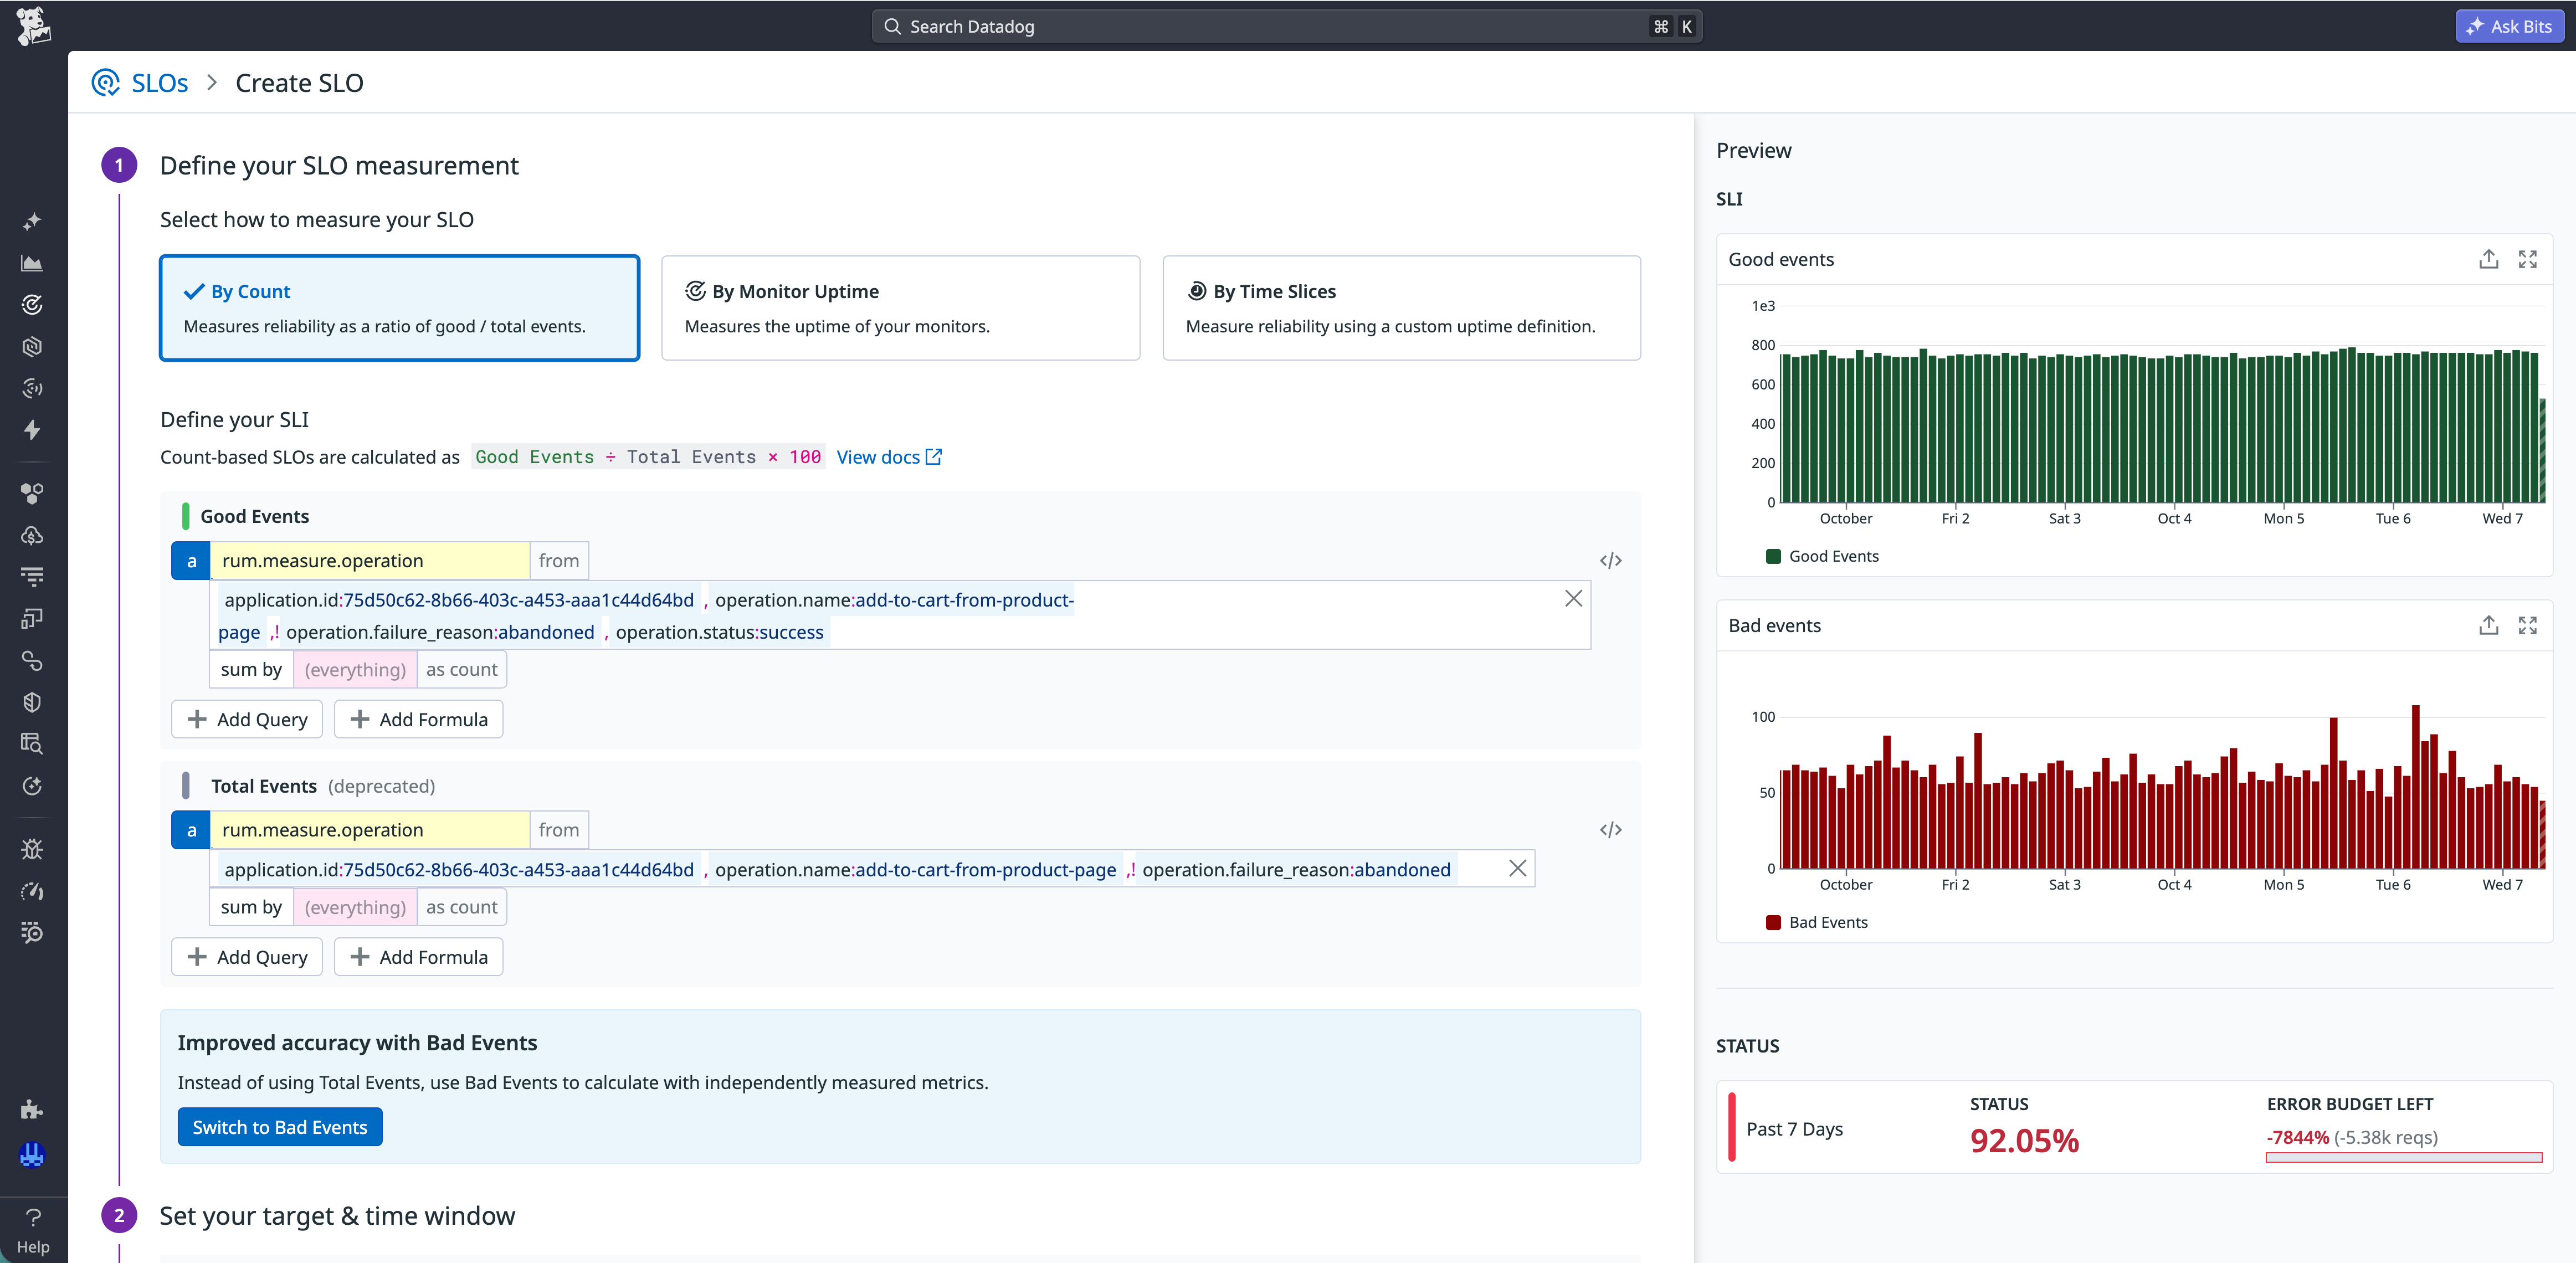Click Switch to Bad Events
Viewport: 2576px width, 1263px height.
[x=280, y=1127]
